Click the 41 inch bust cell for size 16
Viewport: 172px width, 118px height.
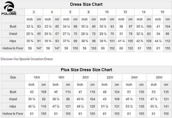158,27
